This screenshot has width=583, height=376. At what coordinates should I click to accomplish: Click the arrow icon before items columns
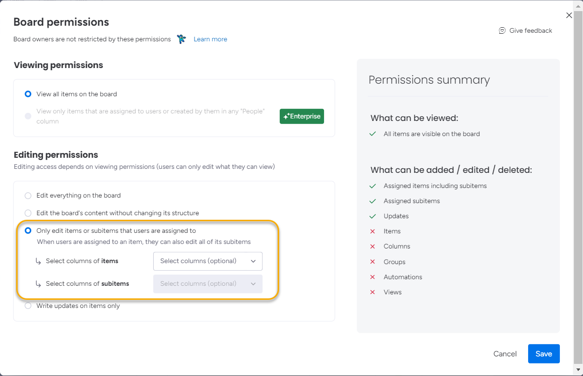click(39, 261)
